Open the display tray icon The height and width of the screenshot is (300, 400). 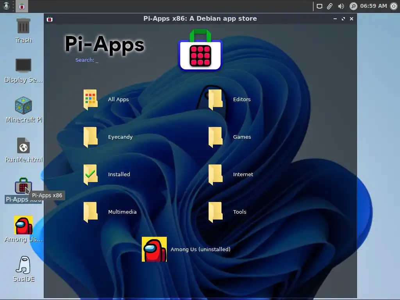320,6
